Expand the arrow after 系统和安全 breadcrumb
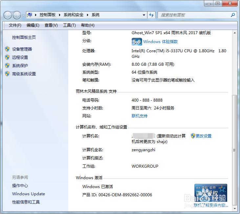 (88, 15)
